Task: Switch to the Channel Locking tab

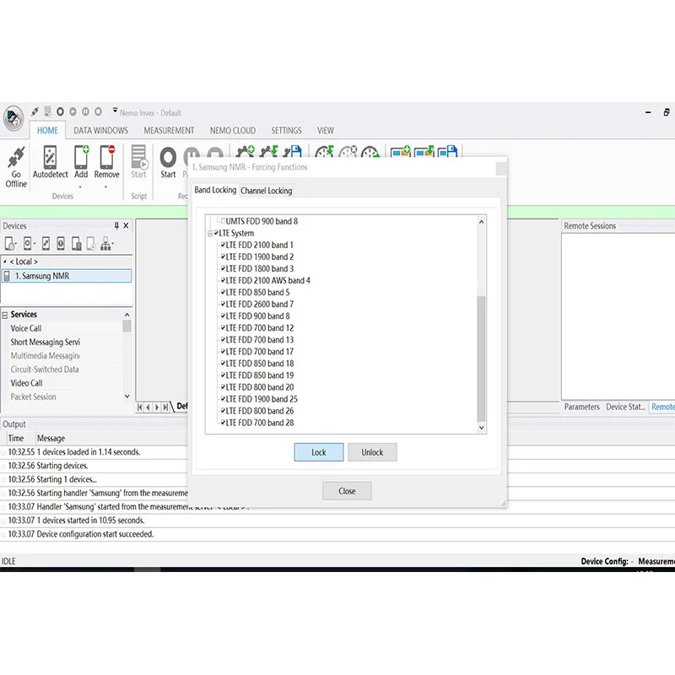Action: [266, 191]
